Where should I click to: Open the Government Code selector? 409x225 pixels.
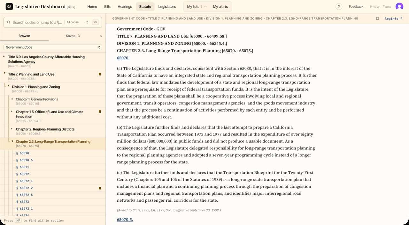pyautogui.click(x=53, y=47)
